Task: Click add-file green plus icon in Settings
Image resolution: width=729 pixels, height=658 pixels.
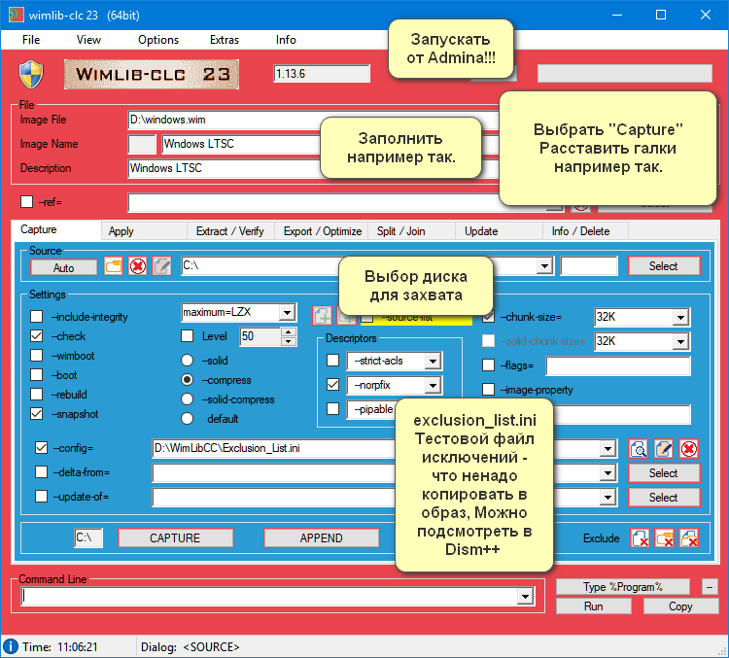Action: click(322, 316)
